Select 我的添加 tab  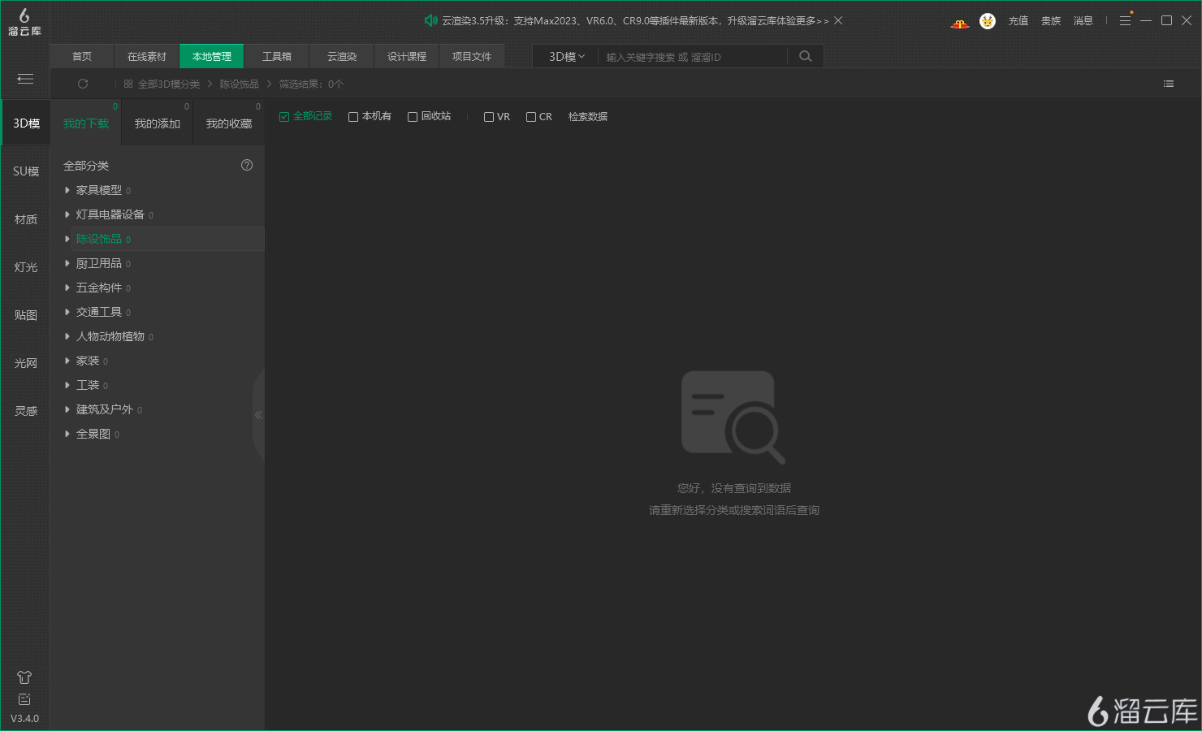[x=158, y=123]
